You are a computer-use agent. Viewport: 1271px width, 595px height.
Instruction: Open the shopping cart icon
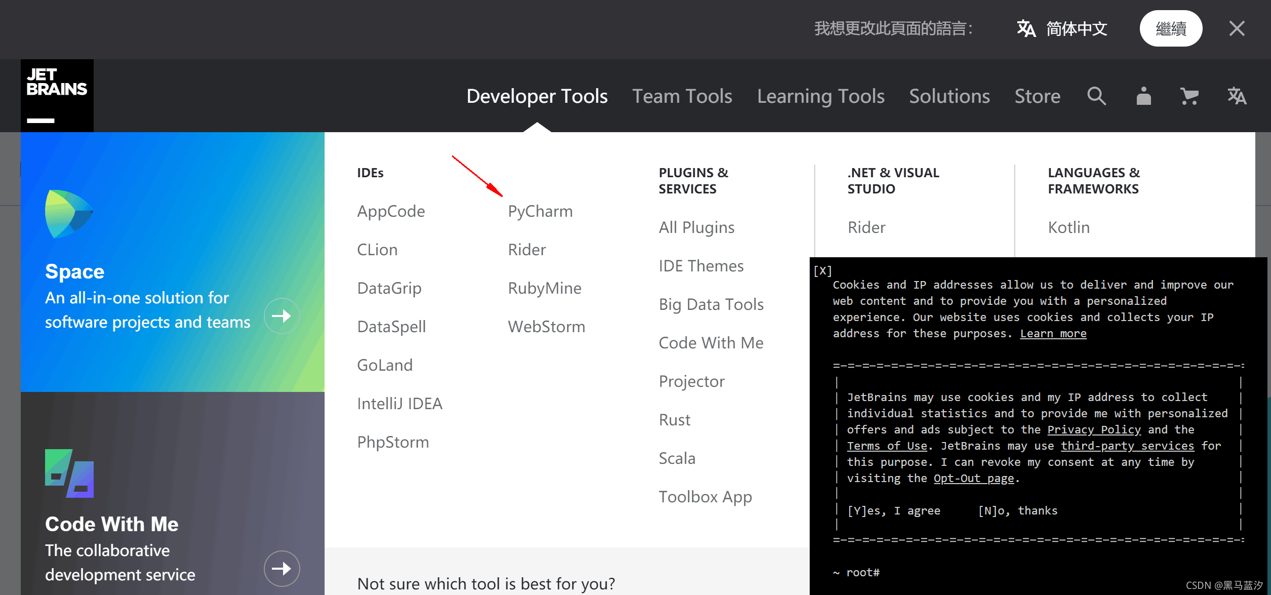(x=1189, y=96)
